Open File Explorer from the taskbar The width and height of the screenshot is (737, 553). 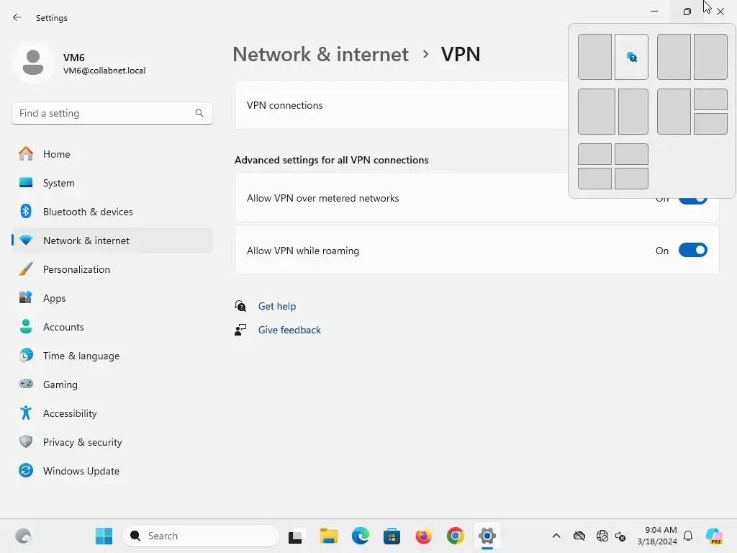pyautogui.click(x=328, y=536)
